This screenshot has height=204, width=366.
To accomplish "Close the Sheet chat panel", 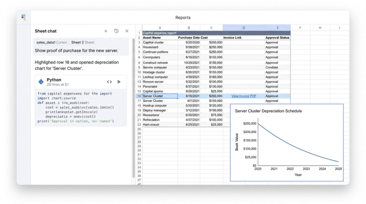I will [x=127, y=31].
